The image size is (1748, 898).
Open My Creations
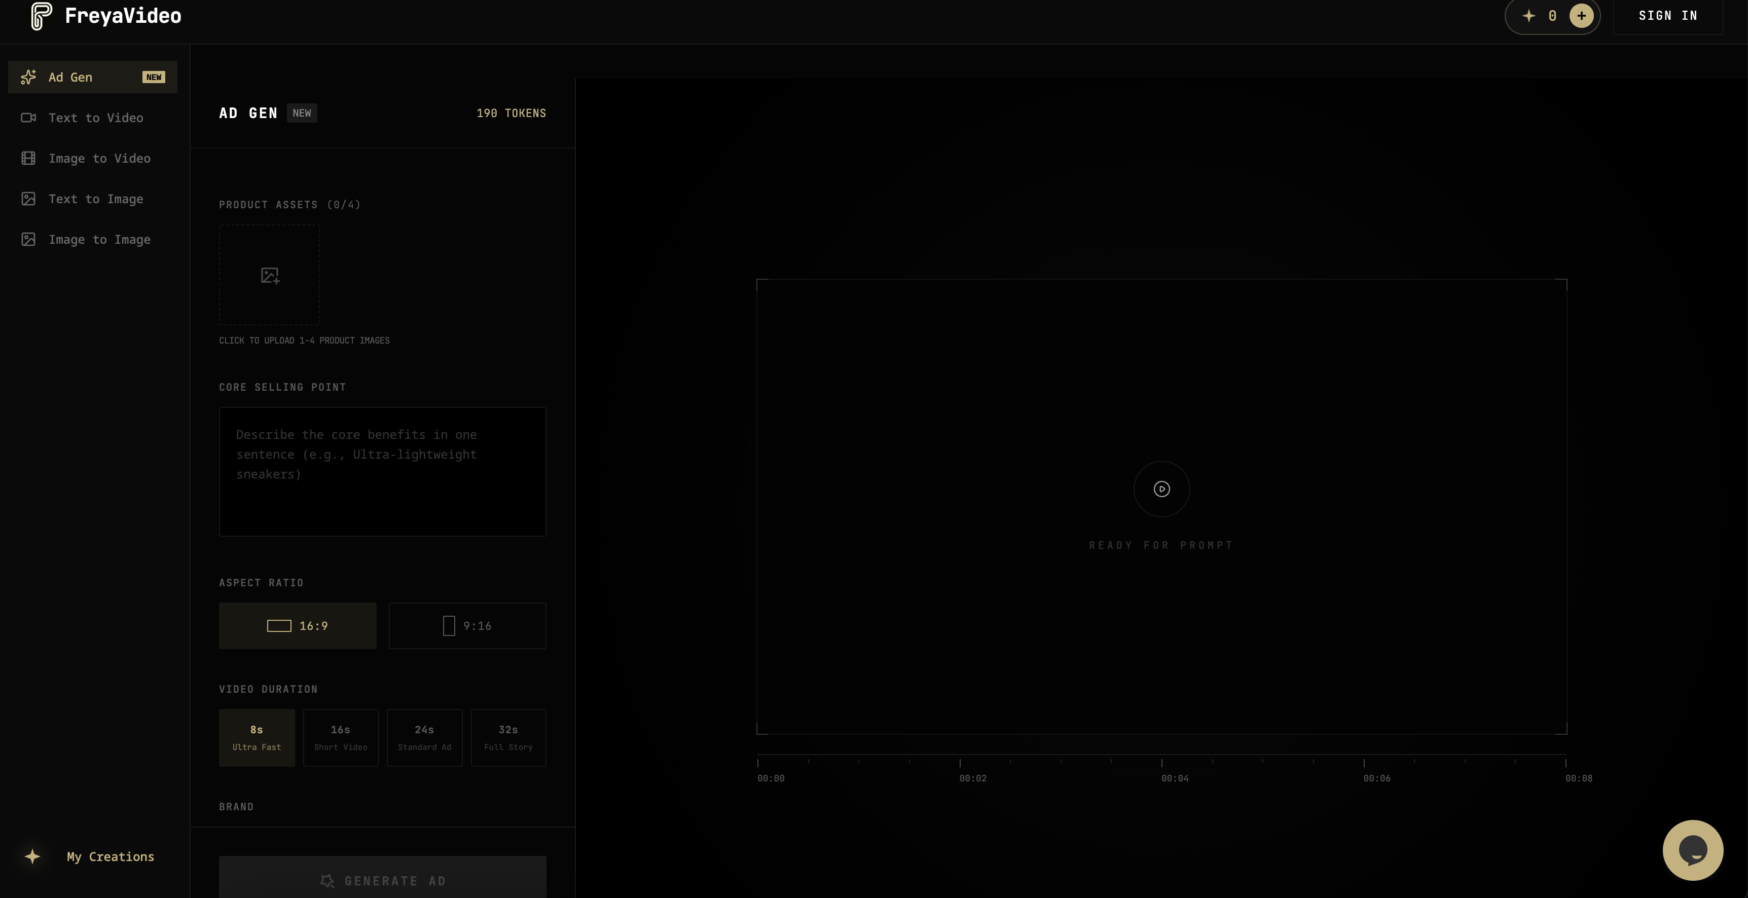(x=111, y=856)
